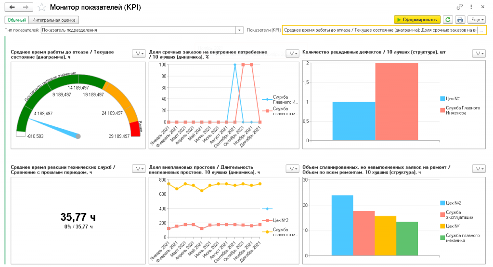Click the tall red bar in the defects chart

[x=397, y=102]
